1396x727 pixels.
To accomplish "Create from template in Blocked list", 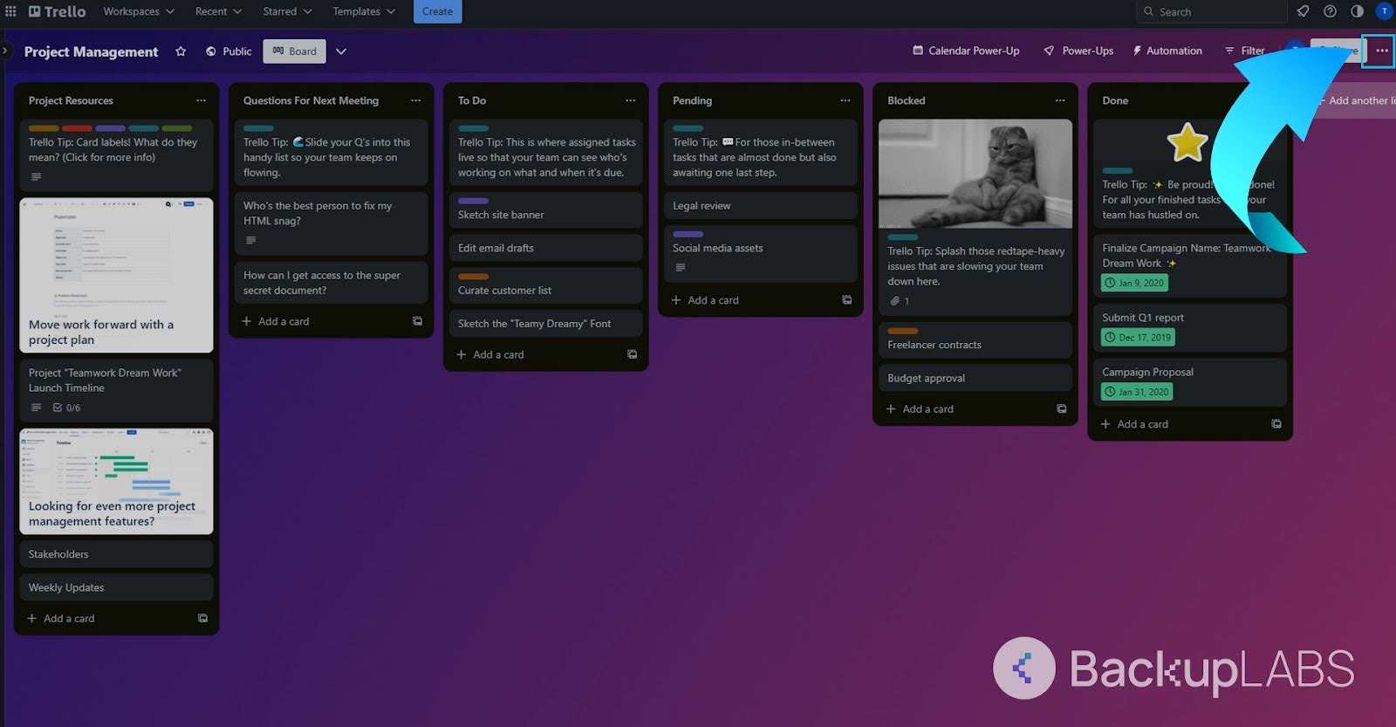I will (1061, 408).
